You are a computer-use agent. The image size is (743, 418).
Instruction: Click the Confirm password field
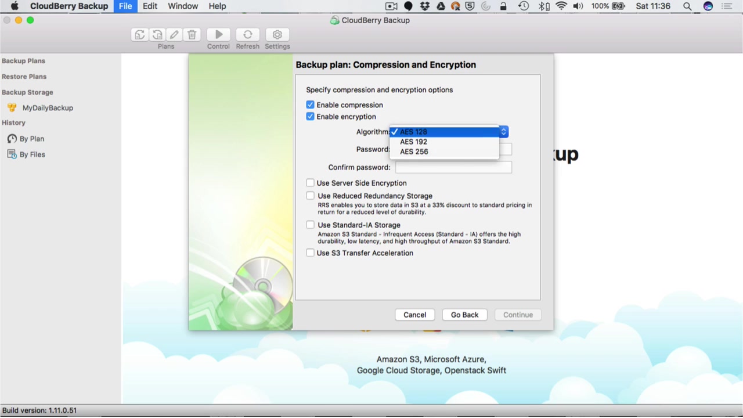(453, 167)
